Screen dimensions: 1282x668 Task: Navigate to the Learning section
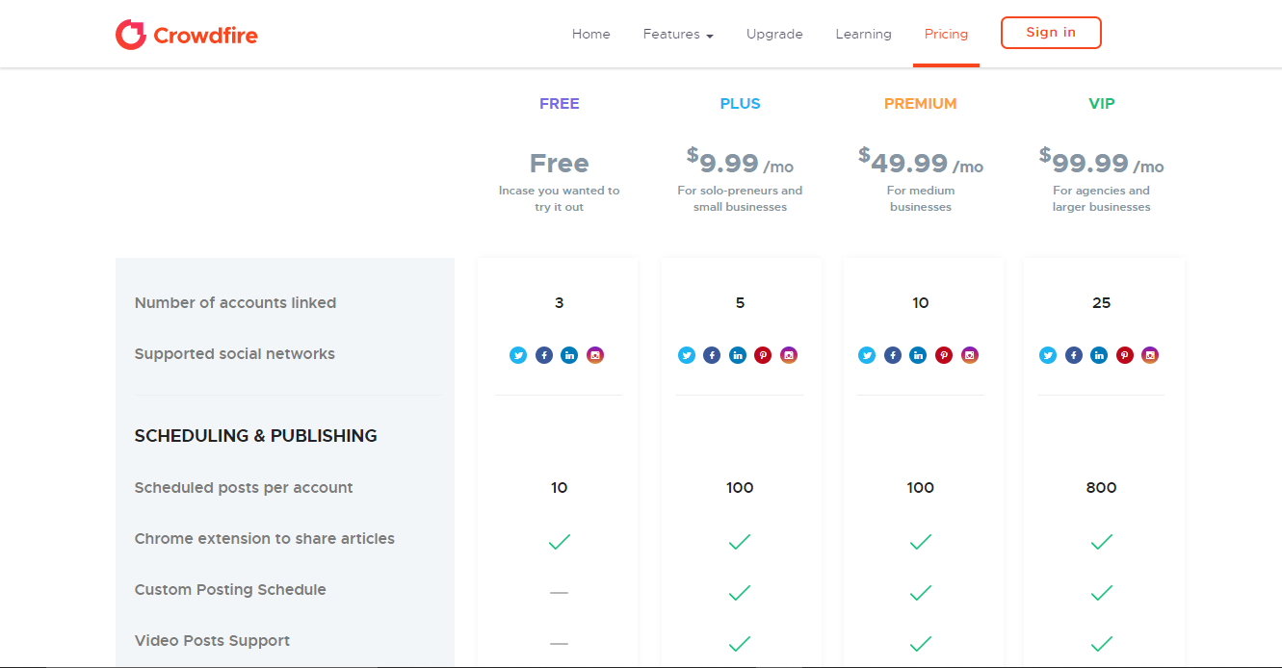pyautogui.click(x=863, y=34)
